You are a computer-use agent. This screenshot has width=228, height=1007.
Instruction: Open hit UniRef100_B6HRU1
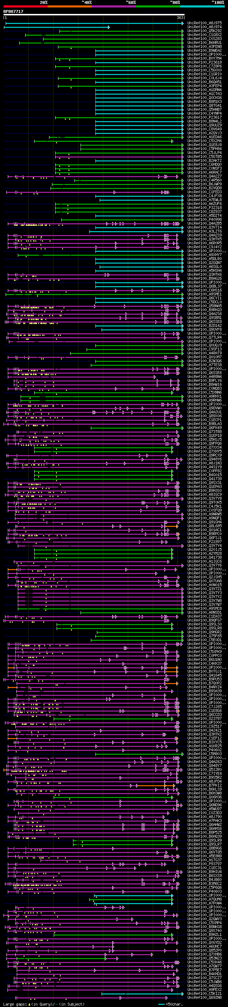coord(204,43)
